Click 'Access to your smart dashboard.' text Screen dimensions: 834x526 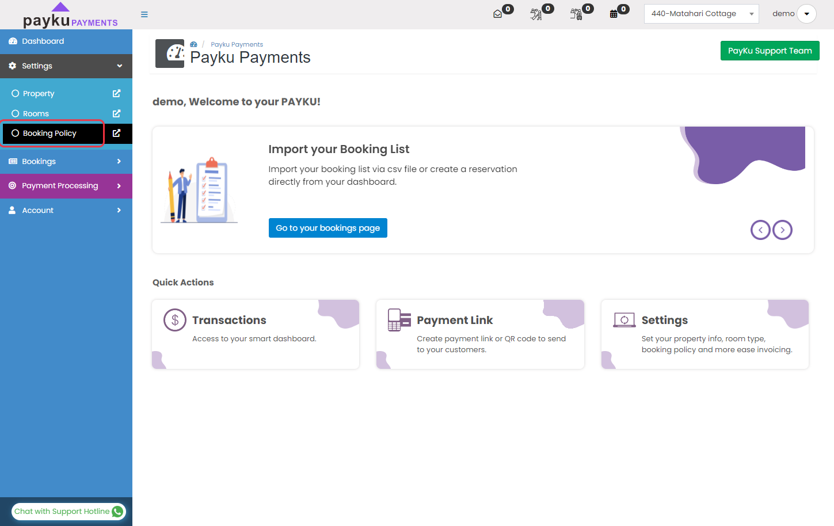[x=254, y=339]
